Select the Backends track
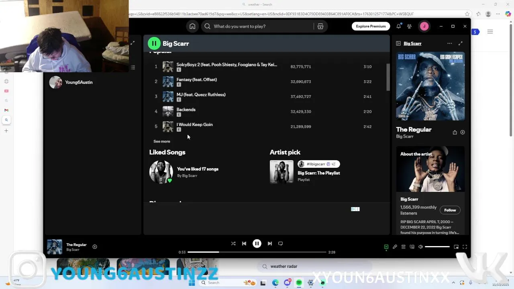Viewport: 514px width, 289px height. coord(186,110)
